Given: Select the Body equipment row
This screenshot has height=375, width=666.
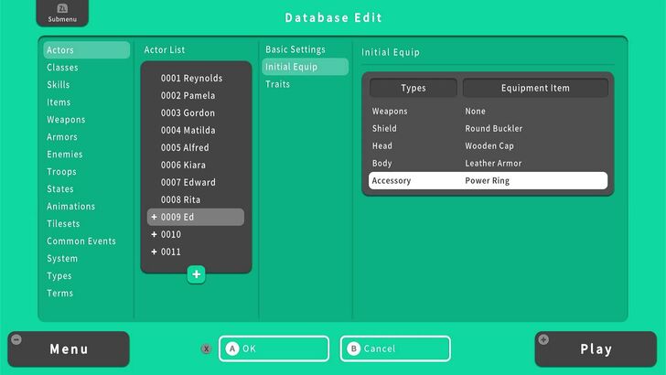Looking at the screenshot, I should tap(488, 164).
